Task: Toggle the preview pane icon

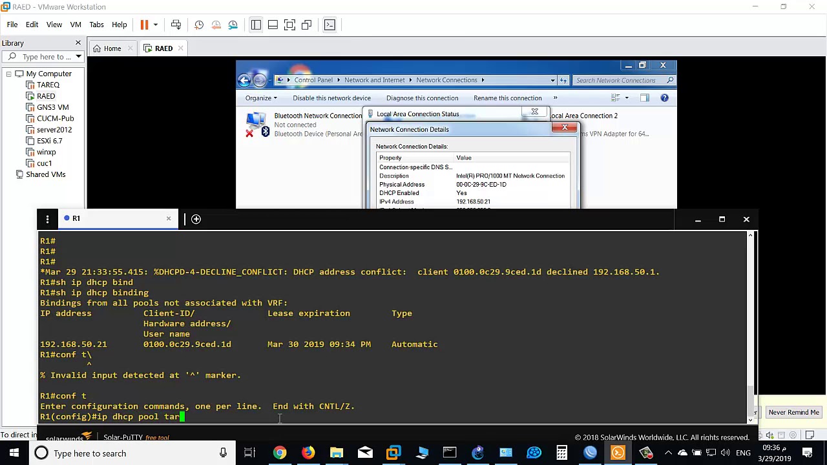Action: (x=644, y=98)
